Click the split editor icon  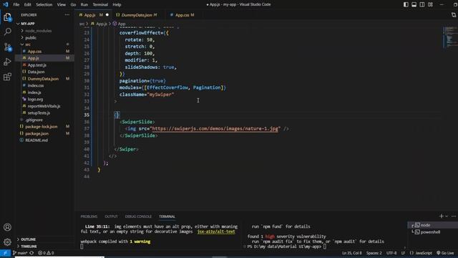(453, 14)
